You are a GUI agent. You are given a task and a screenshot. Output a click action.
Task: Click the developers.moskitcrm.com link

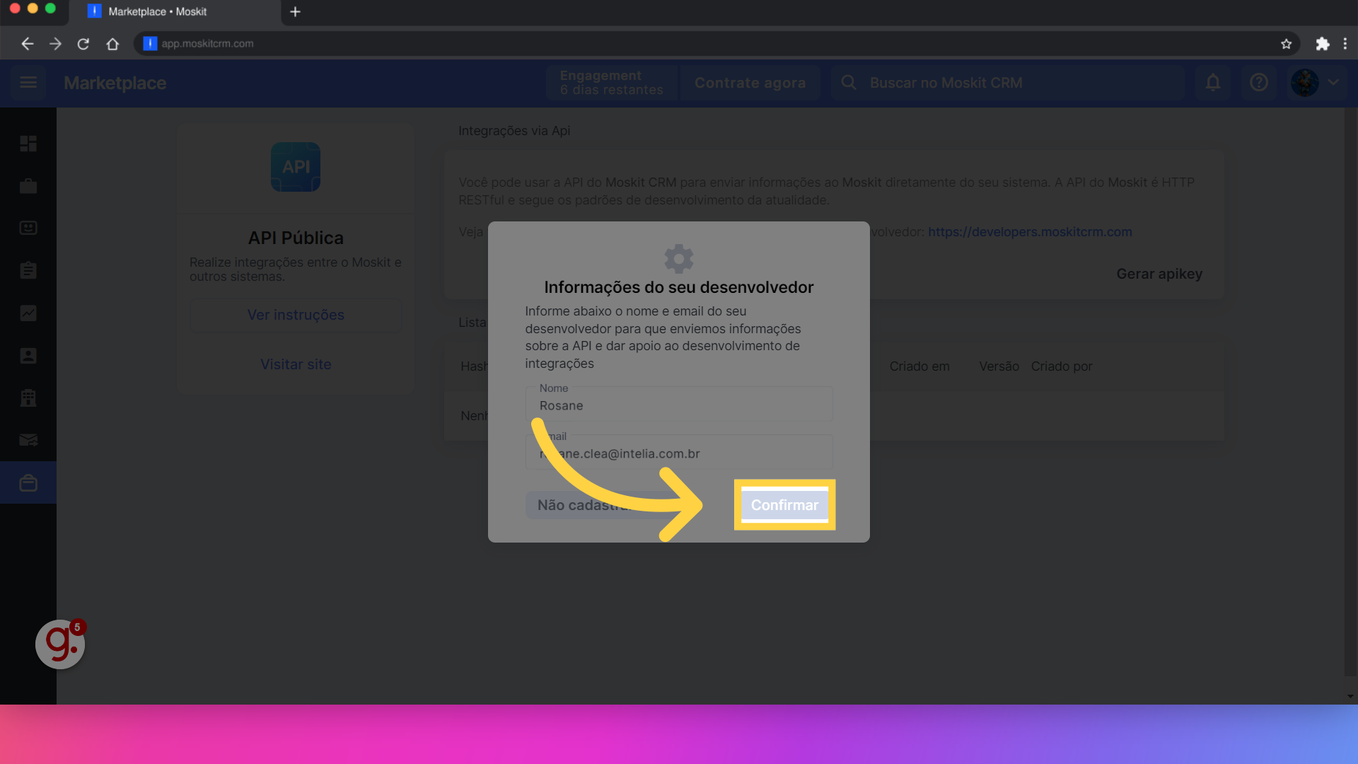[x=1030, y=232]
